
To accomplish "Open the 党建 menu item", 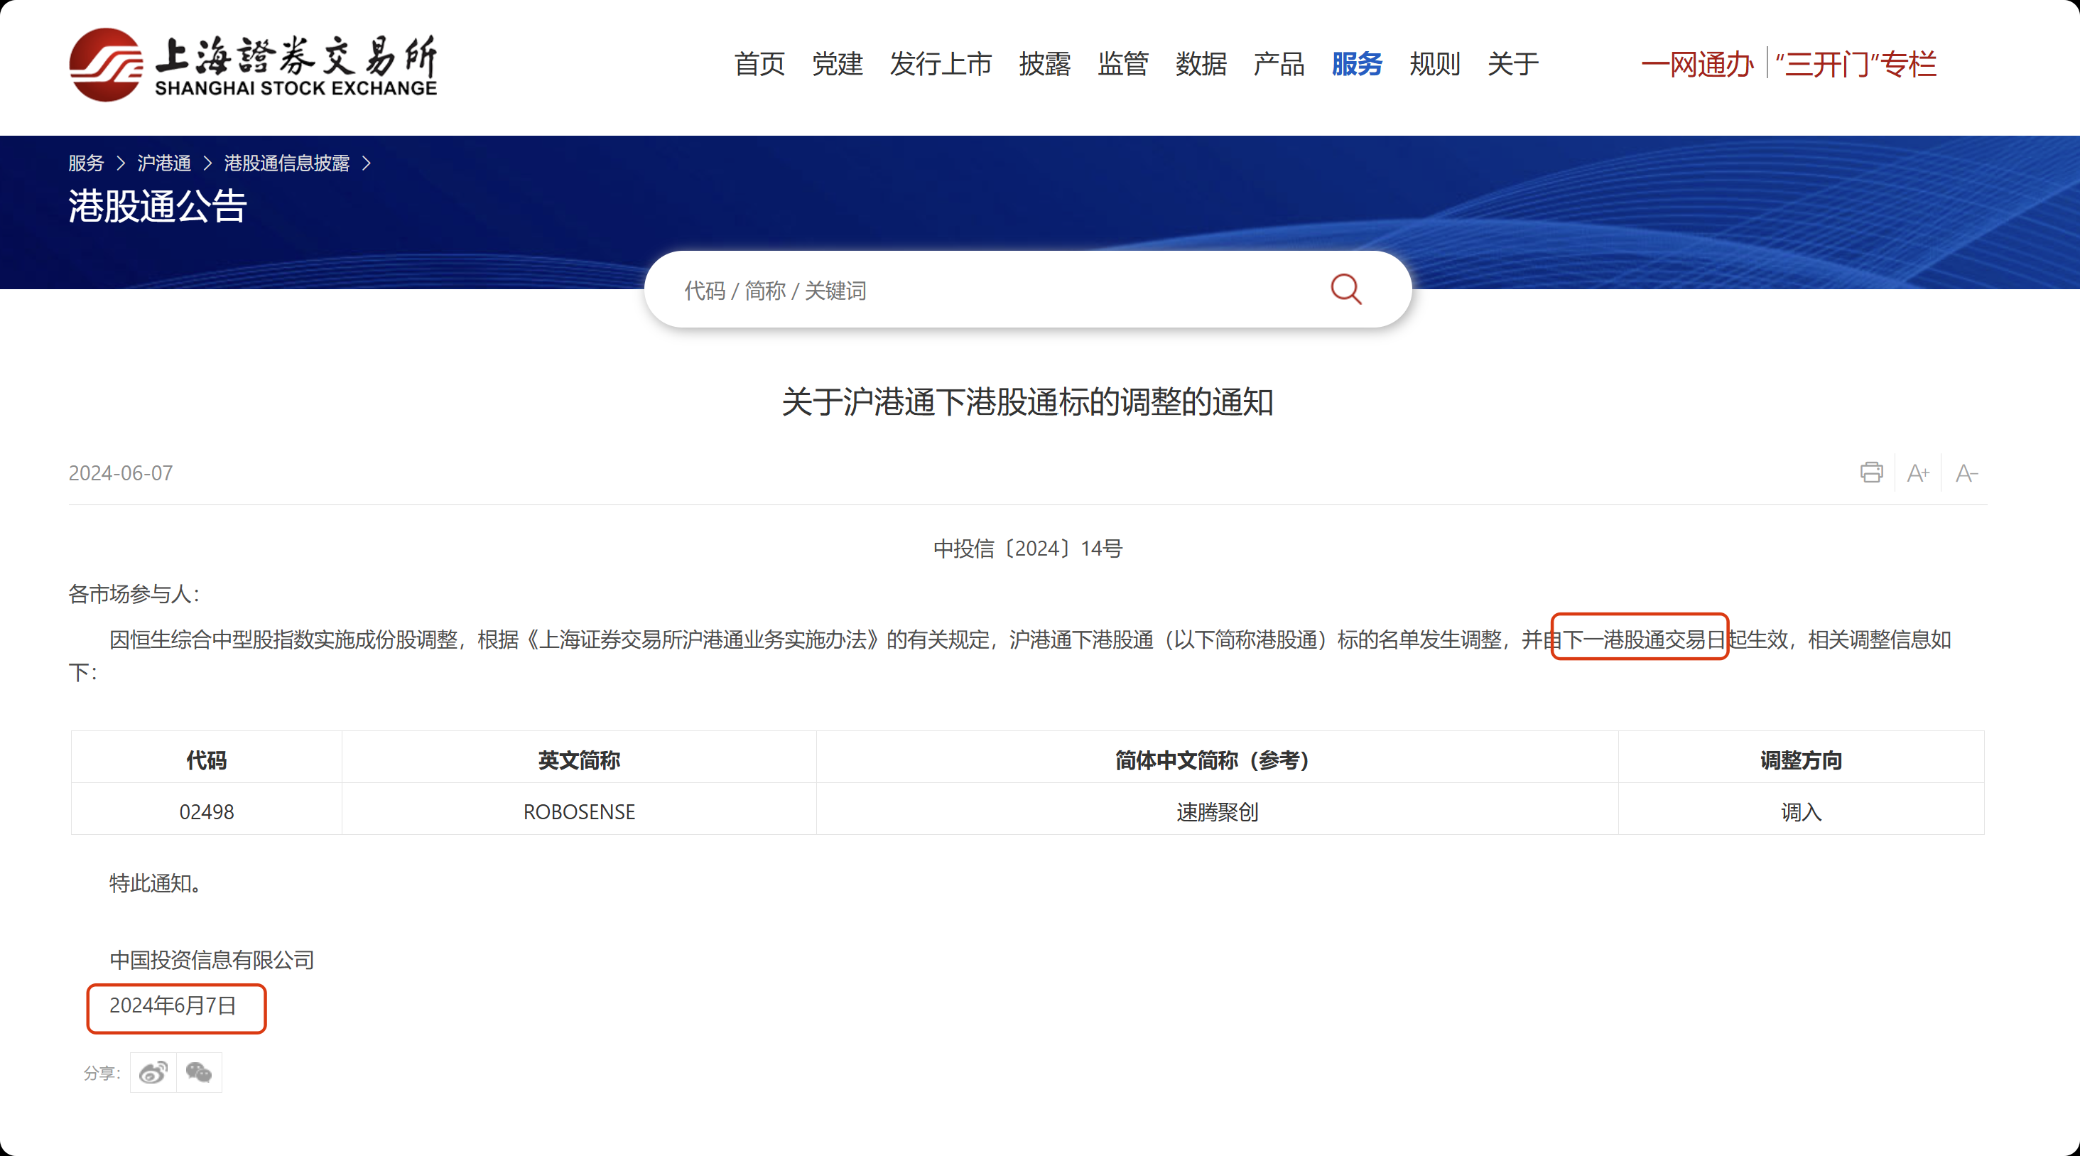I will pyautogui.click(x=838, y=64).
